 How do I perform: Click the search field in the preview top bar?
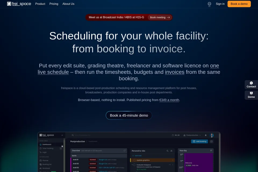tap(82, 135)
